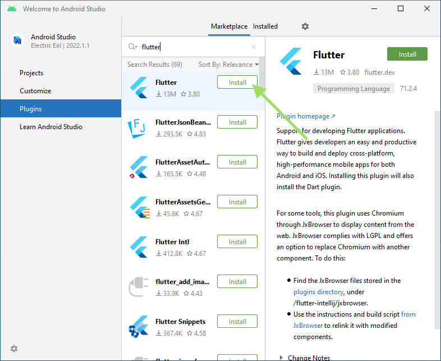This screenshot has height=361, width=441.
Task: Install the Flutter plugin from results list
Action: click(x=237, y=82)
